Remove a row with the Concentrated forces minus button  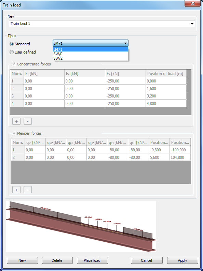pos(28,121)
